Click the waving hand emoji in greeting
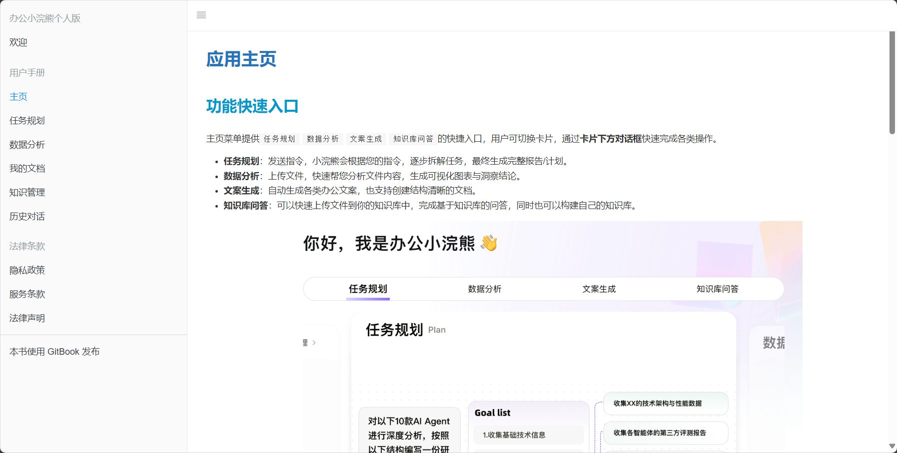Screen dimensions: 897x453 489,243
